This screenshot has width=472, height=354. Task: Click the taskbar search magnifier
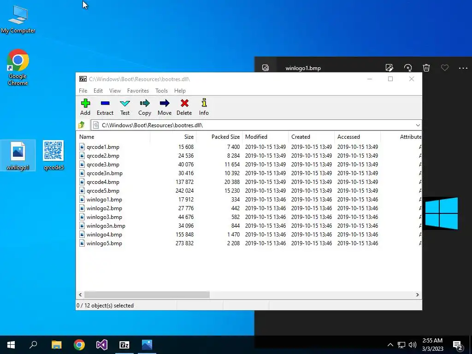click(x=33, y=345)
